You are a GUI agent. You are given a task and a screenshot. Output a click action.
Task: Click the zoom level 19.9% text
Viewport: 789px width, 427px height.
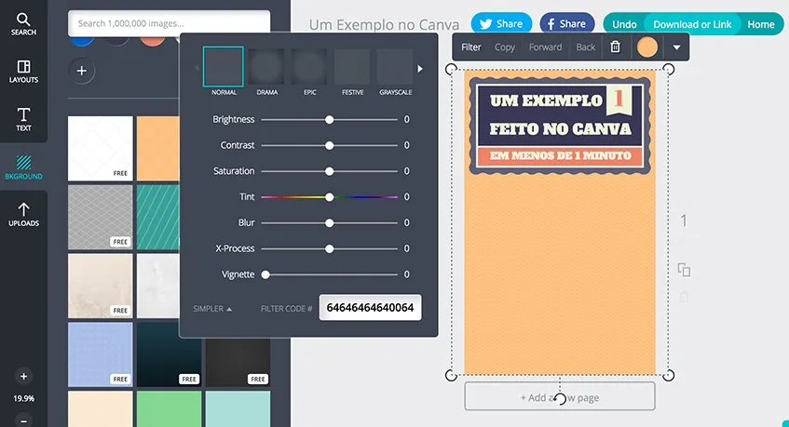(23, 398)
